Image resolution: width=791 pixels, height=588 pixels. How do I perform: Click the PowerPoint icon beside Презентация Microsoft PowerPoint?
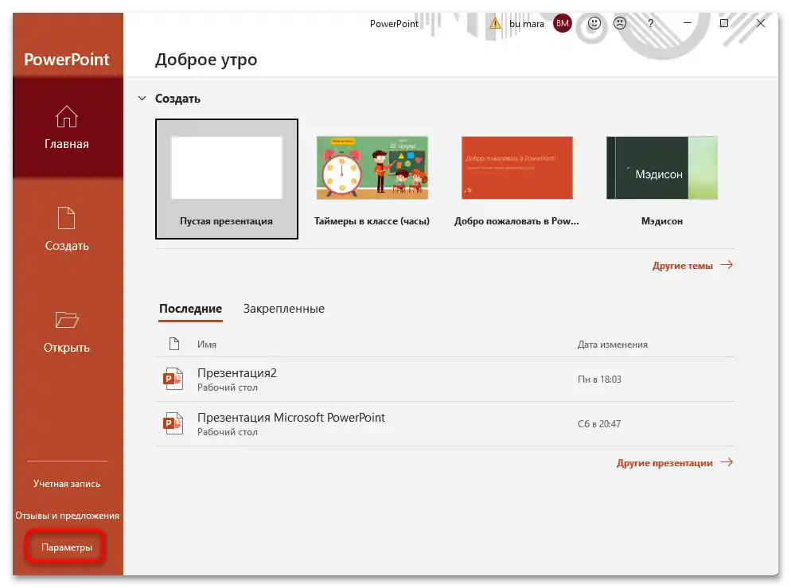(x=172, y=423)
